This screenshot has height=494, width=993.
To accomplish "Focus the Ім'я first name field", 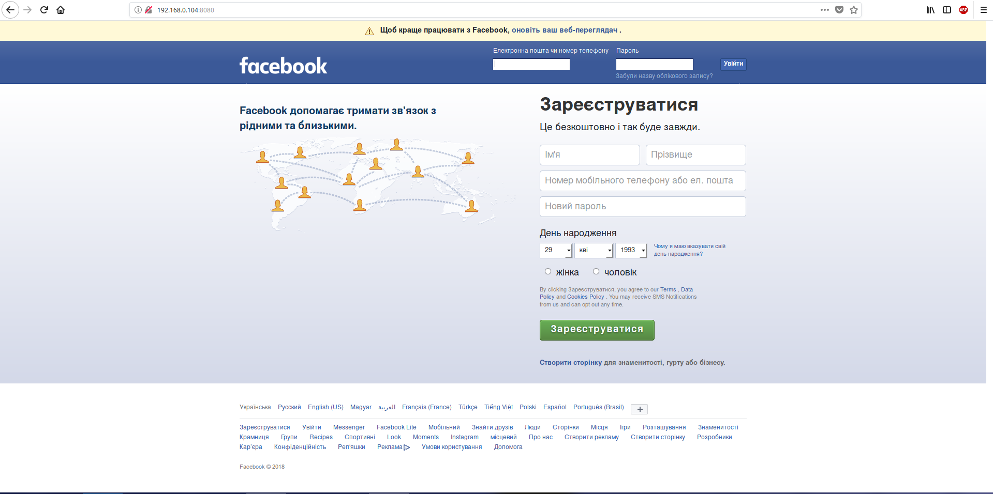I will (x=590, y=155).
